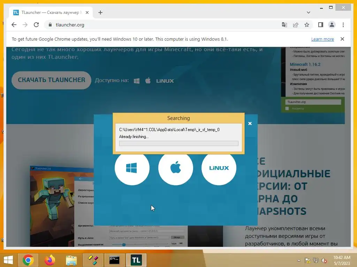357x267 pixels.
Task: Click the Searching dialog title
Action: pyautogui.click(x=178, y=118)
